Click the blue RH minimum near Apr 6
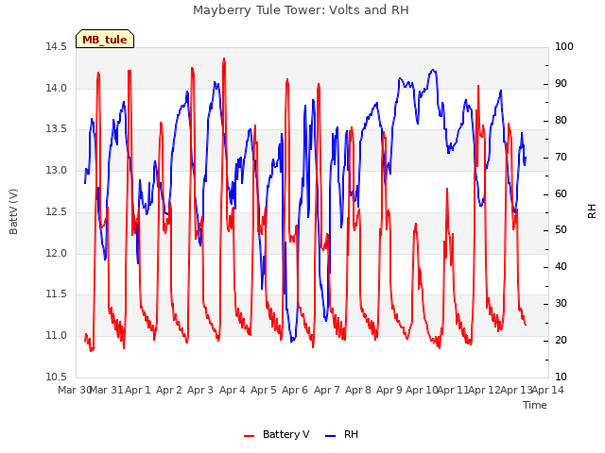605x453 pixels. (x=292, y=341)
